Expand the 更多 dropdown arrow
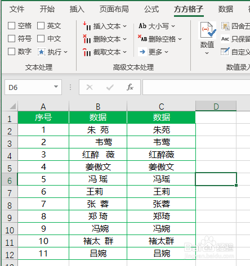This screenshot has width=250, height=266. 167,52
